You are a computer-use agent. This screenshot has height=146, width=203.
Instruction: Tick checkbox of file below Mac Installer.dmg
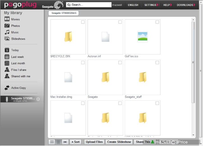click(83, 103)
